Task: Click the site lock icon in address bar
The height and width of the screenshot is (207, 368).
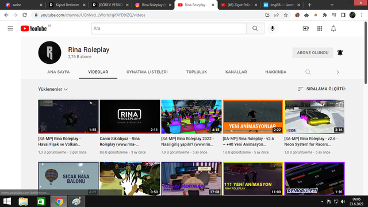Action: (x=36, y=15)
